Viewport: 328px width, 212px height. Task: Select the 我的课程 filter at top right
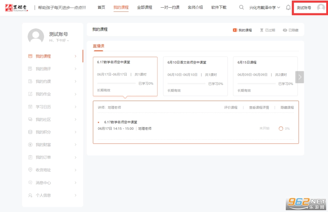point(242,30)
